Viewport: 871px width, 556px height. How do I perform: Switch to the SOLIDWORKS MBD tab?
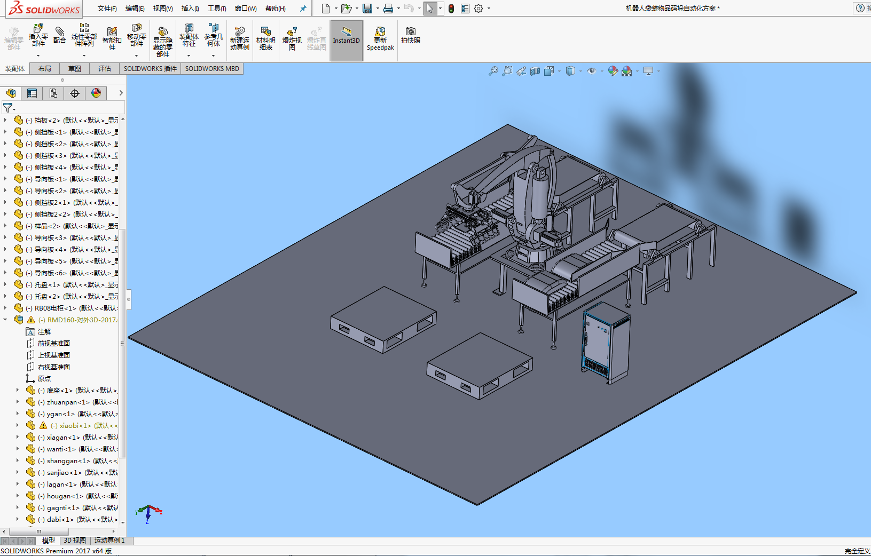(212, 69)
